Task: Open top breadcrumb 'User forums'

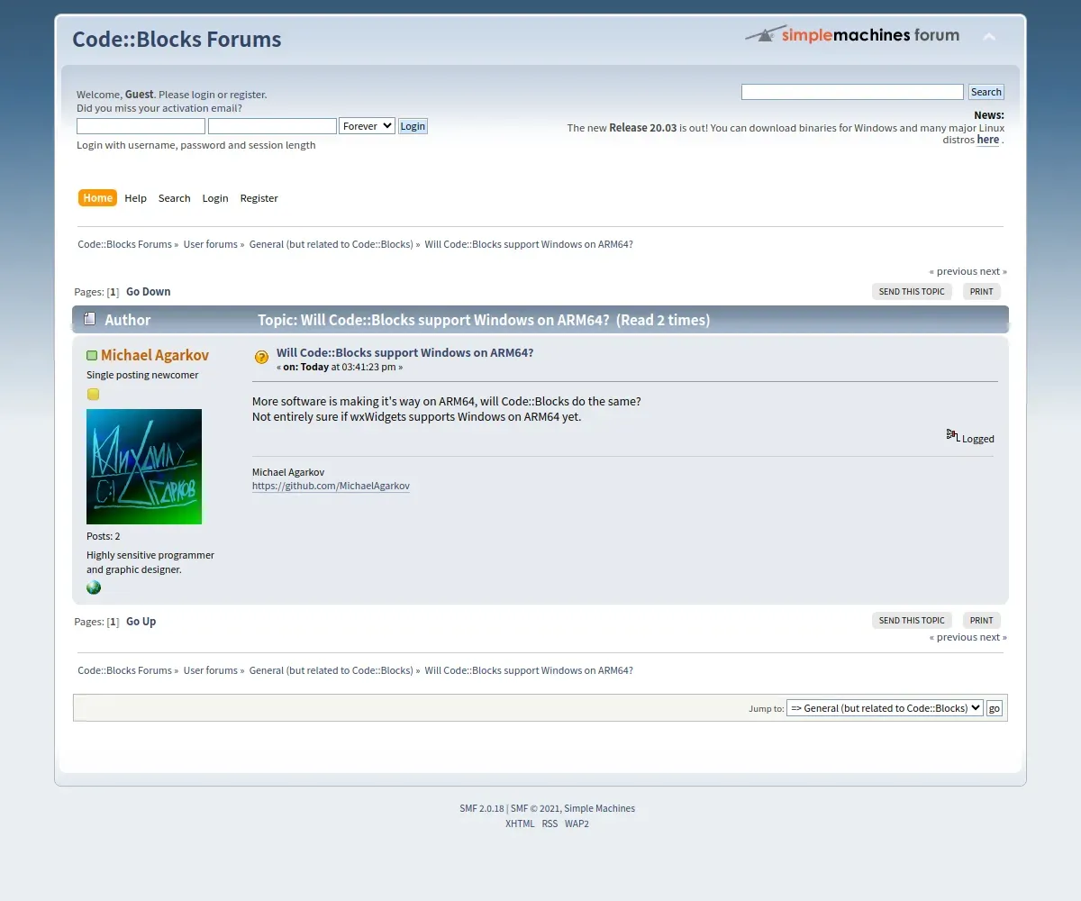Action: (211, 244)
